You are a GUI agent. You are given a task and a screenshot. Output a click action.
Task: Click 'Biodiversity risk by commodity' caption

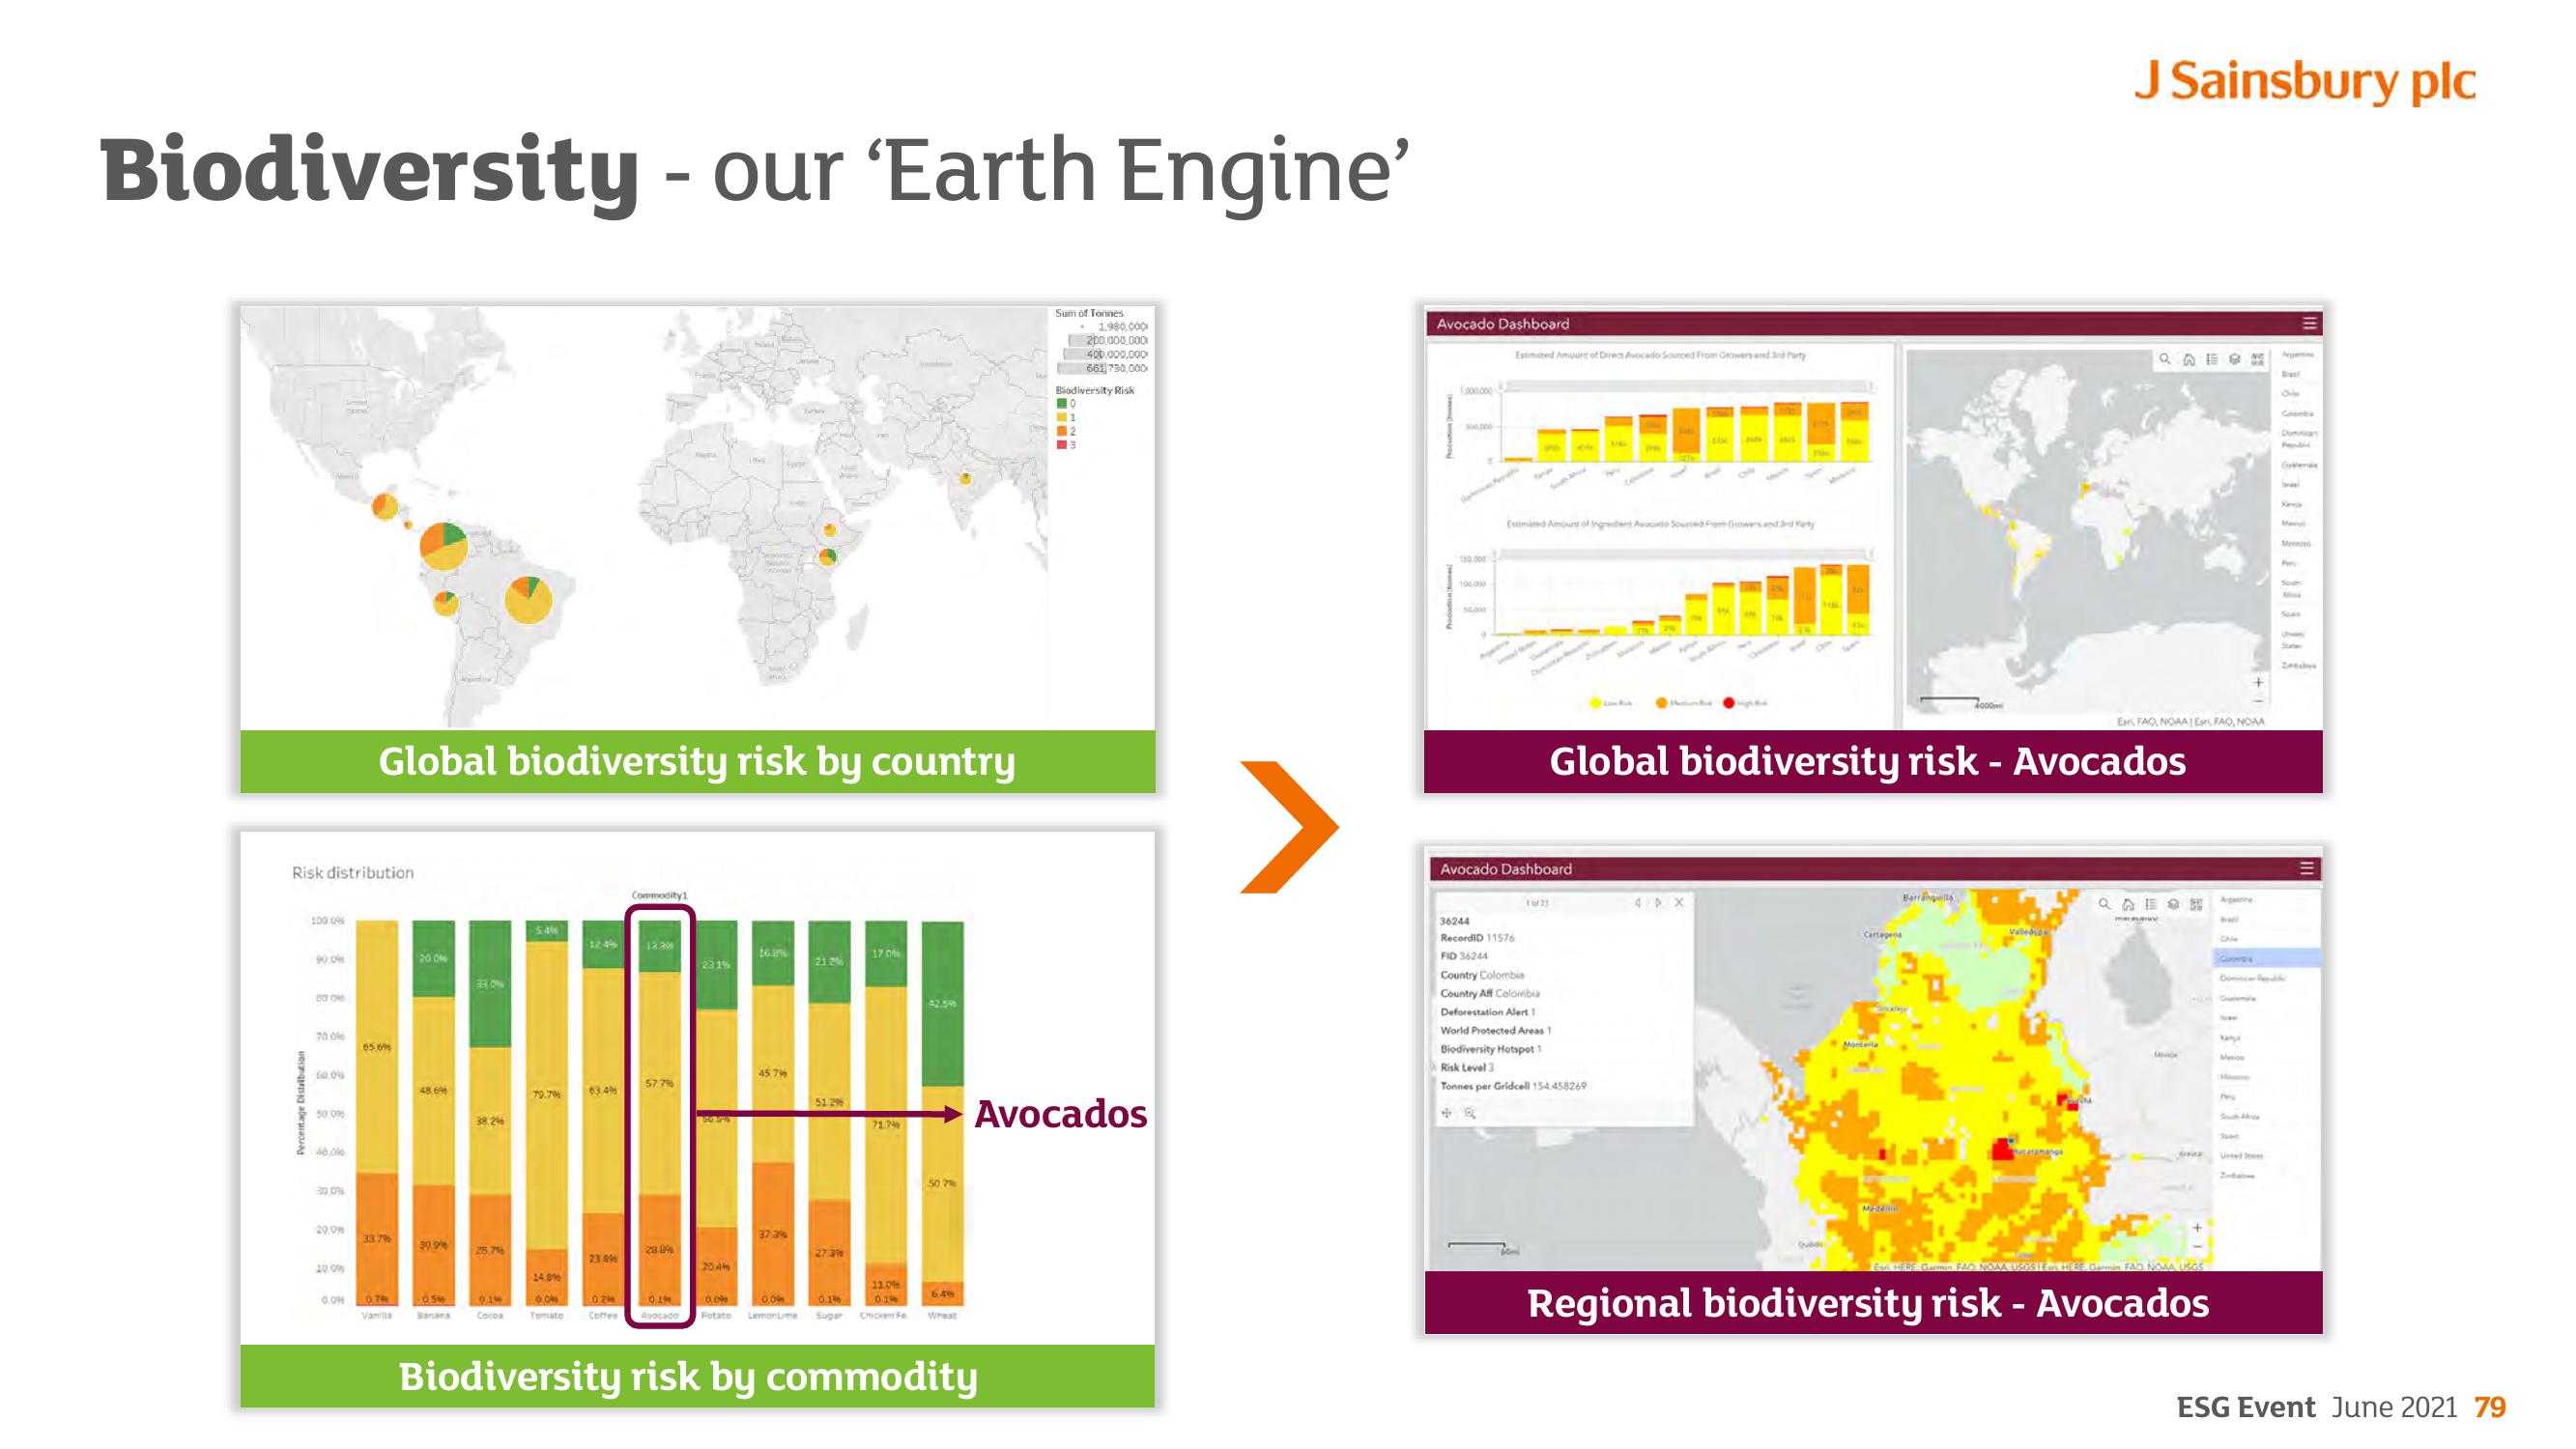point(688,1377)
